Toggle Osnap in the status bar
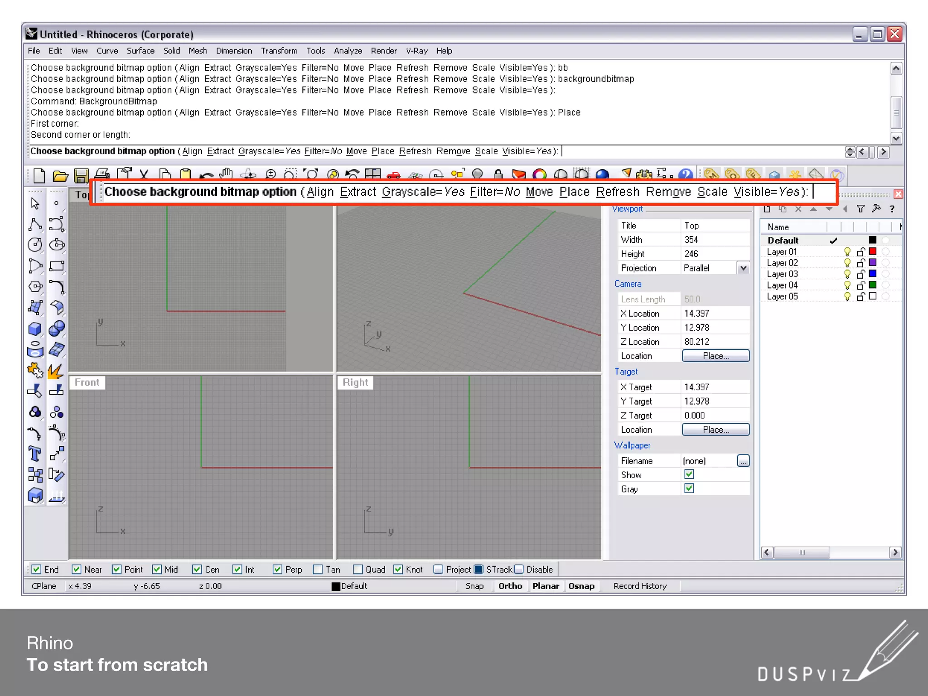928x696 pixels. pos(581,586)
